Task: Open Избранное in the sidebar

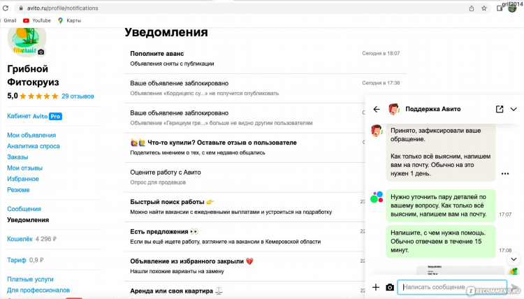Action: pos(23,179)
